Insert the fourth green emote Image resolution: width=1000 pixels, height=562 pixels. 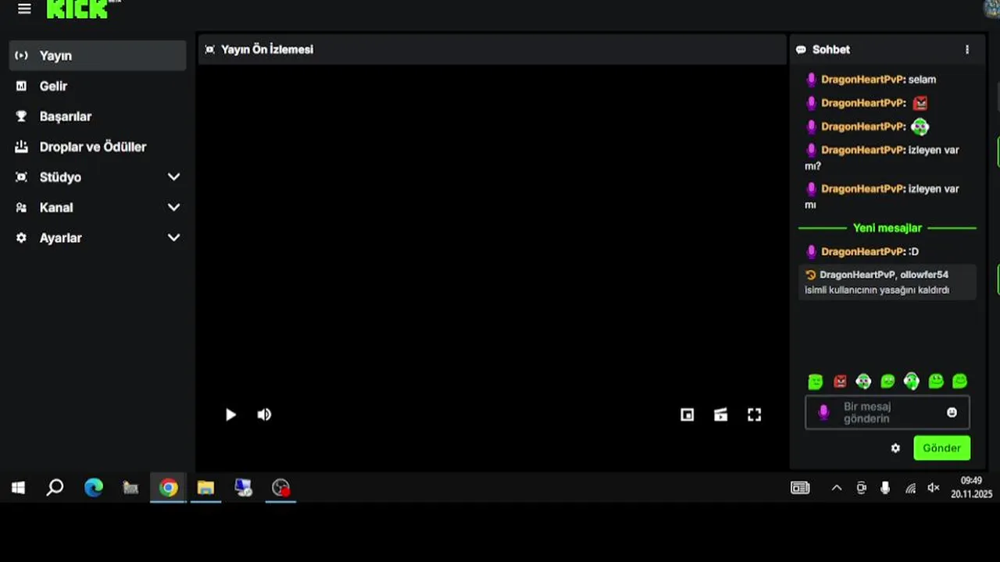pos(887,381)
